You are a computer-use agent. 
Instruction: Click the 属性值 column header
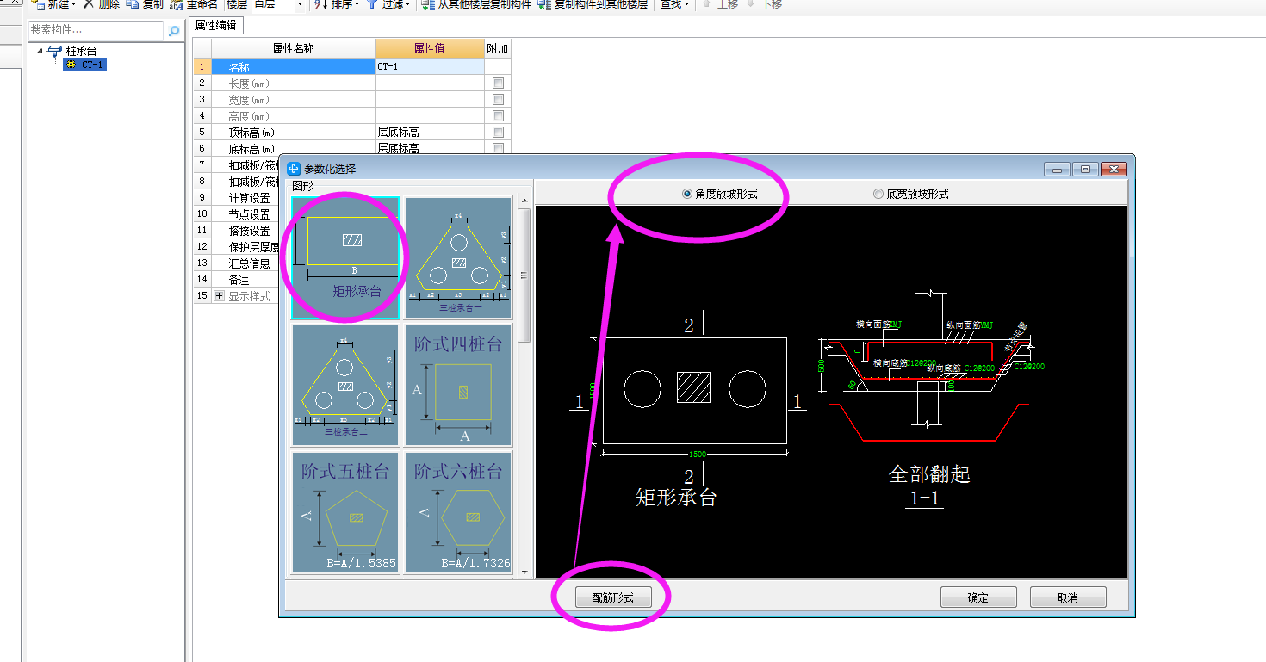click(x=430, y=49)
